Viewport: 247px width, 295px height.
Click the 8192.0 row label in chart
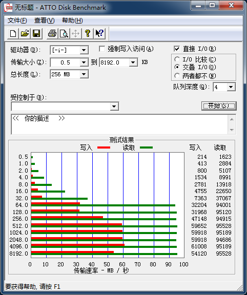18,254
